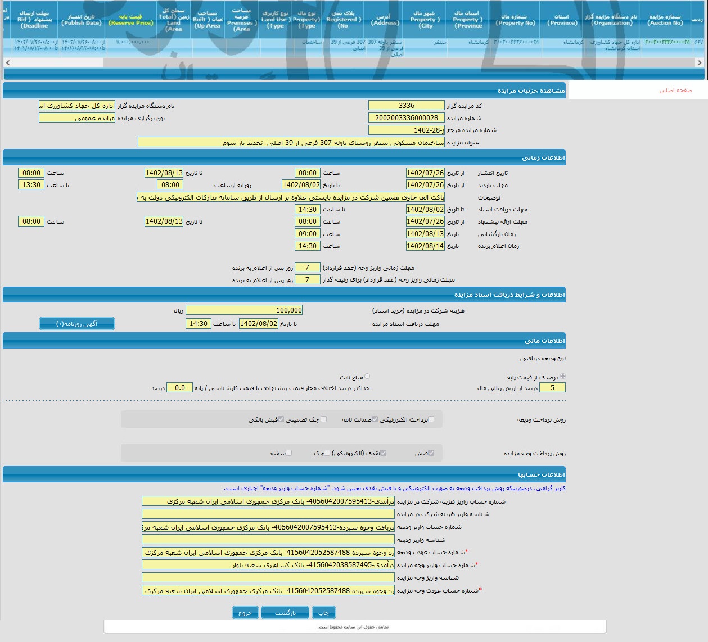This screenshot has width=708, height=642.
Task: Click the auction code field showing 3336
Action: (x=406, y=106)
